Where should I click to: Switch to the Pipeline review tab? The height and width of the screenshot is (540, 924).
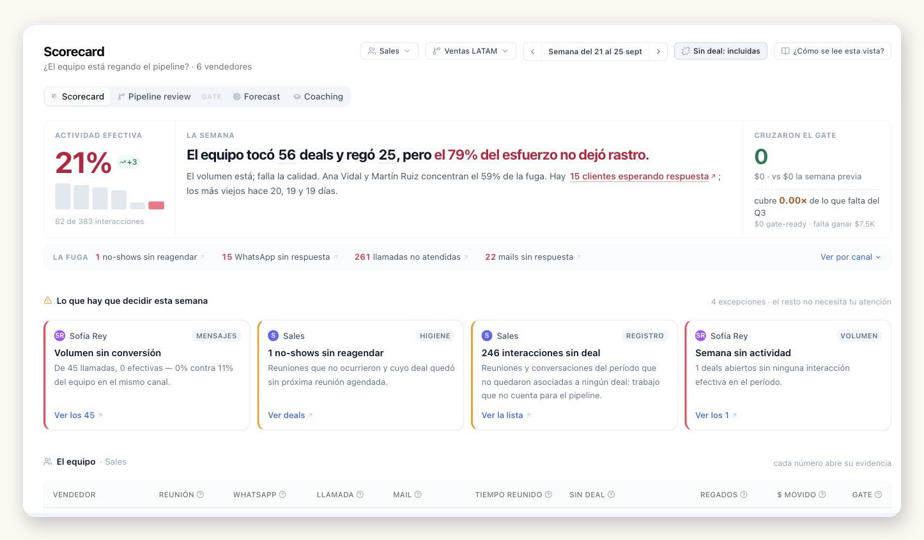pos(154,96)
